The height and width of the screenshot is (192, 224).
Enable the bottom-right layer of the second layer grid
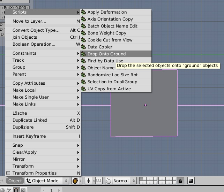pyautogui.click(x=174, y=183)
